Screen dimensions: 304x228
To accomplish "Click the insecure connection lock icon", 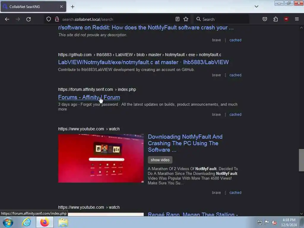I will click(x=57, y=19).
